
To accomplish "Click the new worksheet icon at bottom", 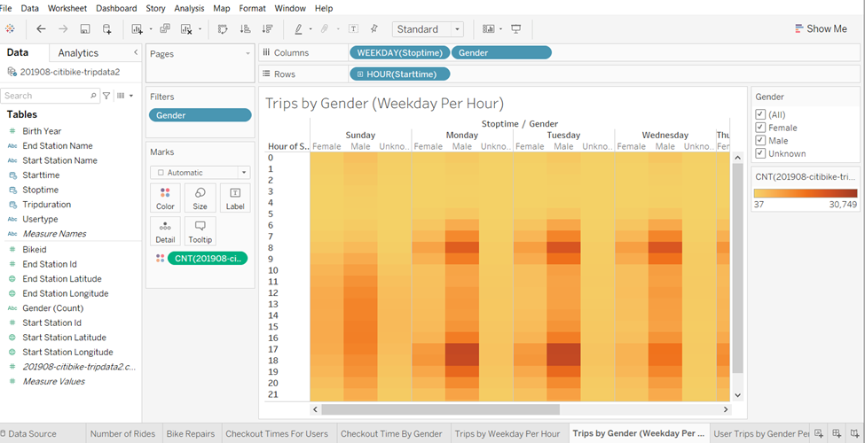I will coord(819,433).
